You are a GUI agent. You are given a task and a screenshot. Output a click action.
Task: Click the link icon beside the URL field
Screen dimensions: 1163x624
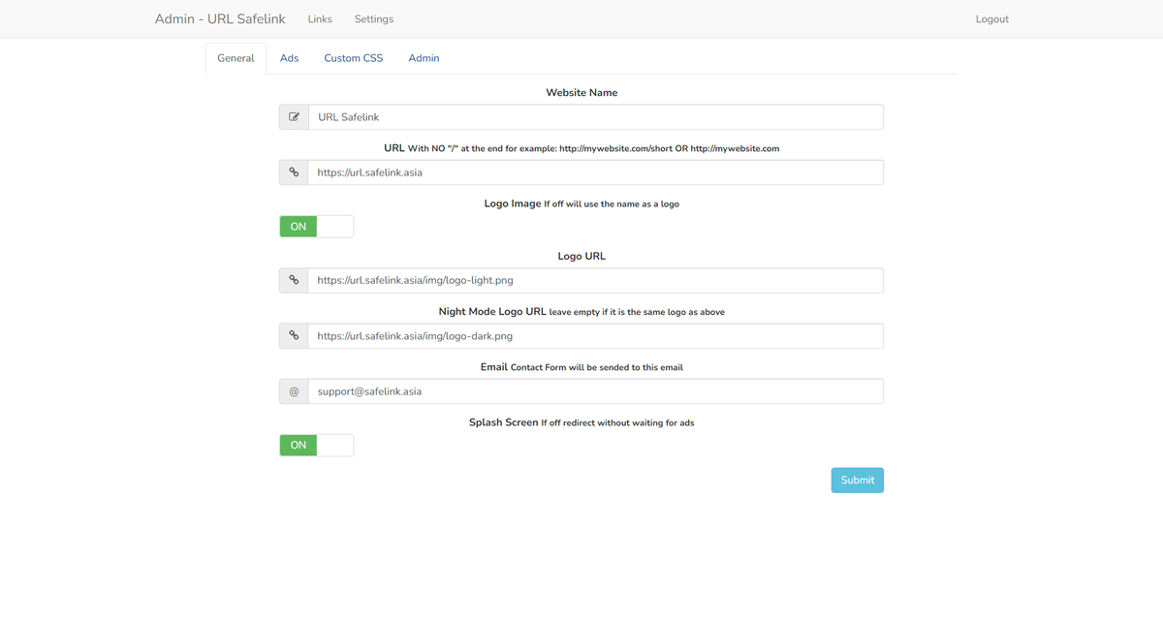pos(294,172)
